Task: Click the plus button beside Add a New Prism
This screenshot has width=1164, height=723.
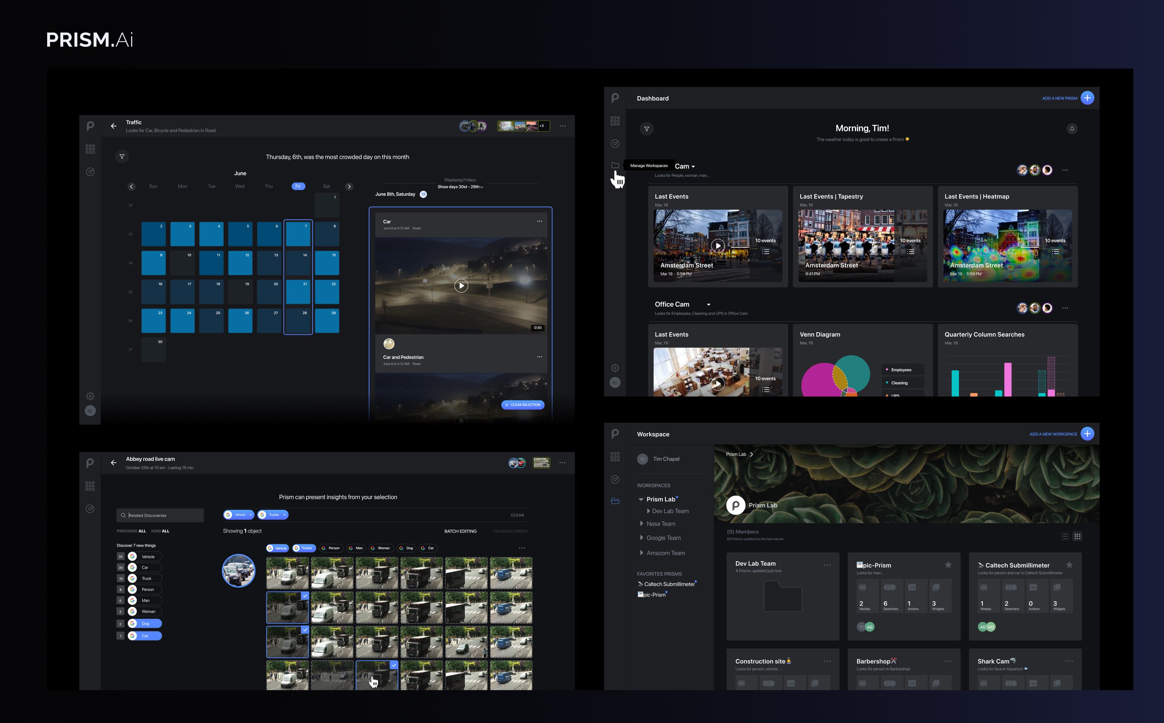Action: point(1088,98)
